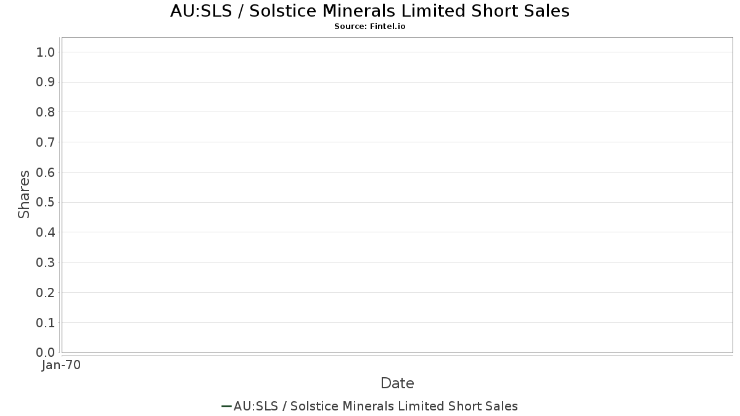The width and height of the screenshot is (740, 416).
Task: Click the Date x-axis title
Action: point(397,383)
